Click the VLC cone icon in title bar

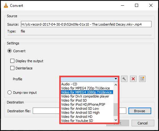(6, 5)
